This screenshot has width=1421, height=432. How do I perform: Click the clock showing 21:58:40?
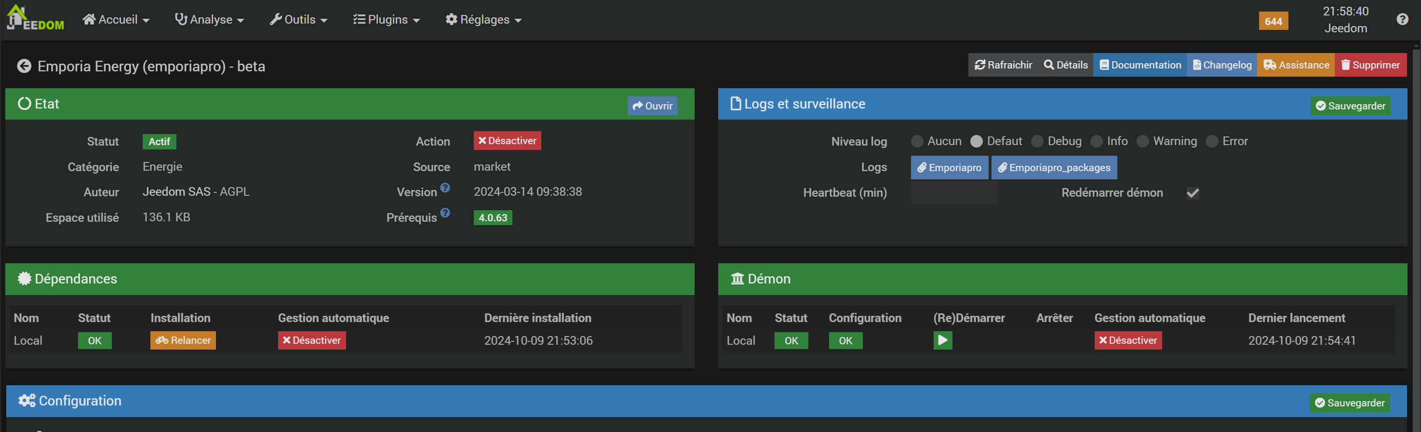(x=1345, y=12)
